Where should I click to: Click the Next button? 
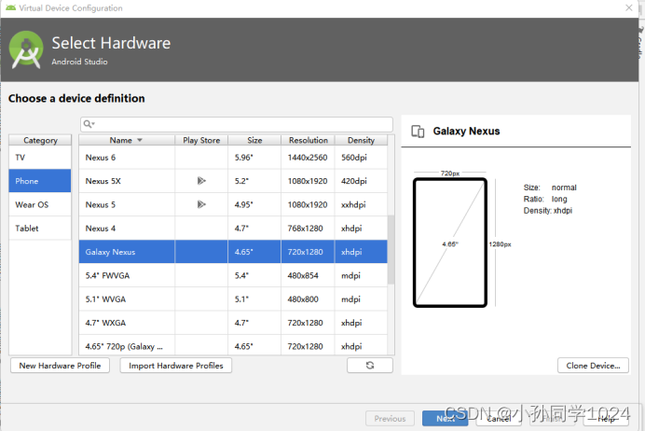coord(446,418)
